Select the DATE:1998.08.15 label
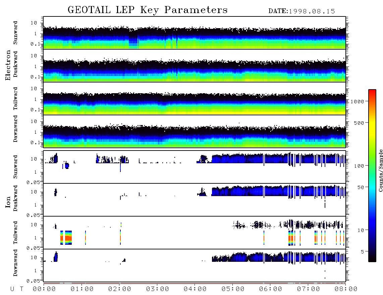 (x=302, y=11)
